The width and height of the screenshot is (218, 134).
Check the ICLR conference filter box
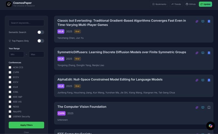point(10,87)
